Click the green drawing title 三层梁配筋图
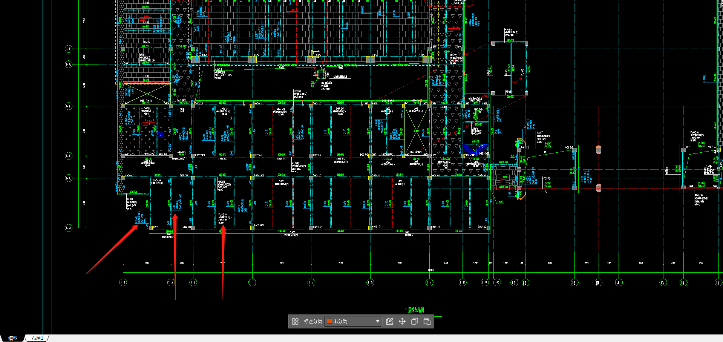 [x=415, y=310]
